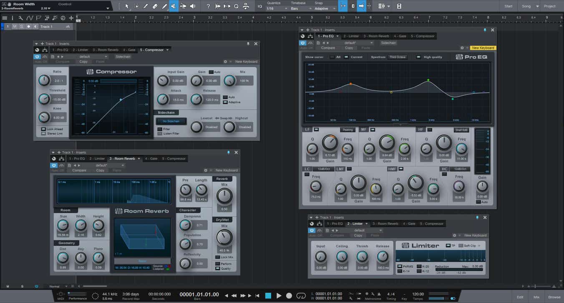Open the inspector 'i' icon
This screenshot has height=303, width=564.
coord(13,18)
